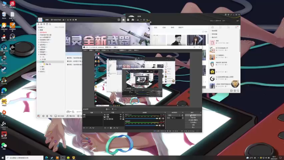Screen dimensions: 284x160
Task: Add a new scene in OBS Scenes dock
Action: (x=84, y=128)
